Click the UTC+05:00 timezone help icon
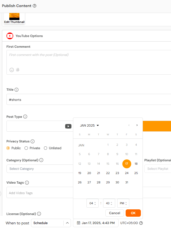 (x=141, y=223)
